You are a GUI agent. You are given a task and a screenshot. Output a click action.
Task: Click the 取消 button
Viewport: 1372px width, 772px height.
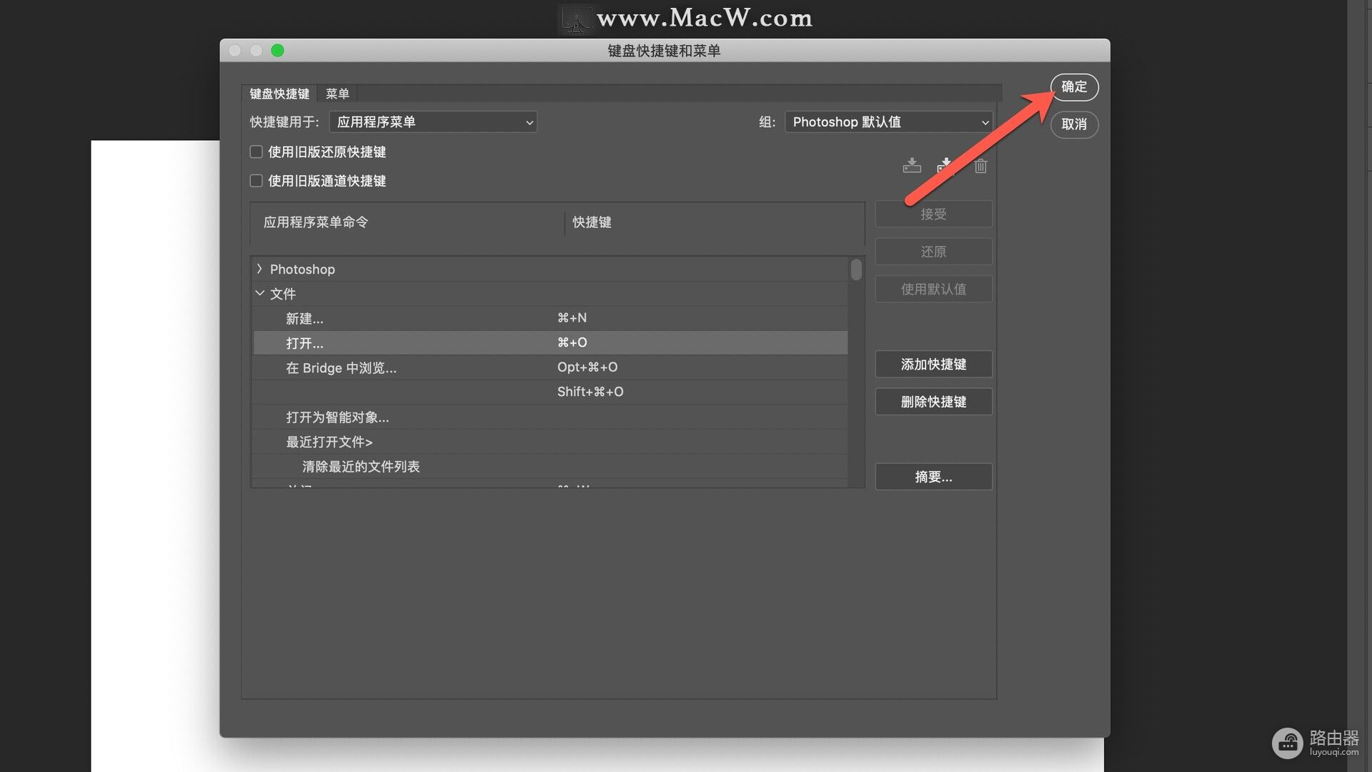pyautogui.click(x=1073, y=124)
